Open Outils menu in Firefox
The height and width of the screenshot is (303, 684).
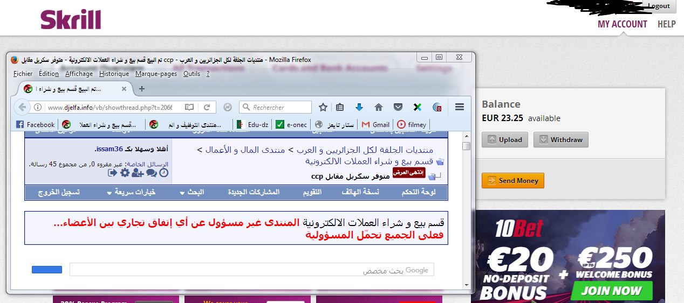(191, 74)
